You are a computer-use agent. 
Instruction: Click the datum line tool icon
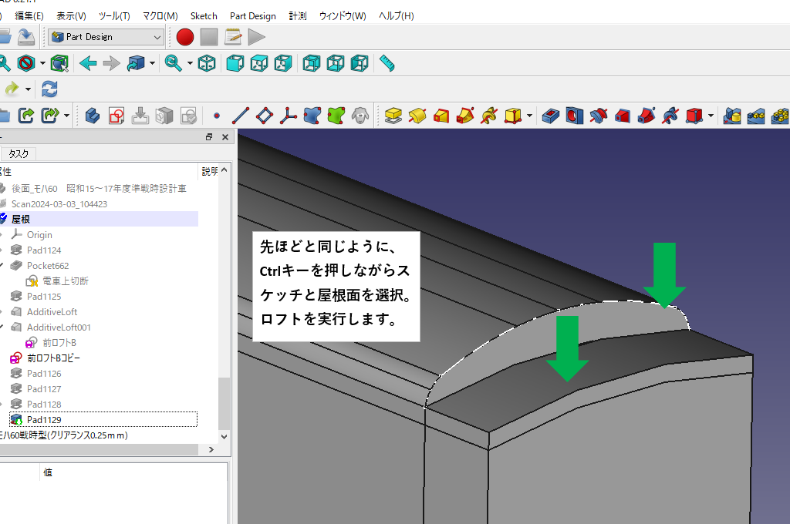coord(240,116)
